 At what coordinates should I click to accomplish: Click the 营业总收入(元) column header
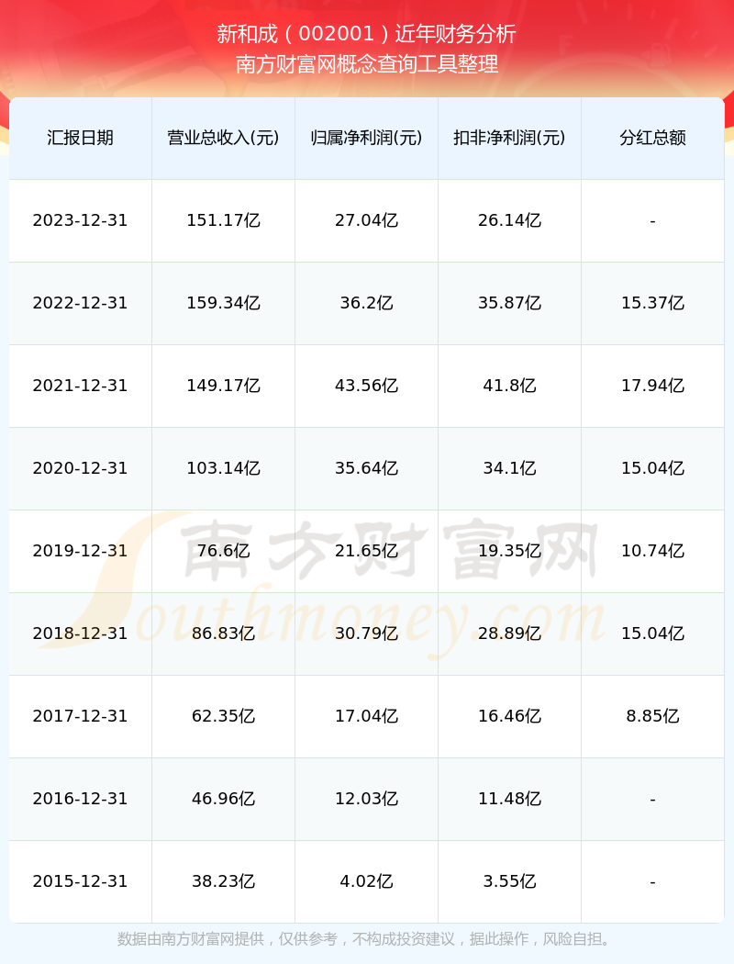tap(224, 138)
